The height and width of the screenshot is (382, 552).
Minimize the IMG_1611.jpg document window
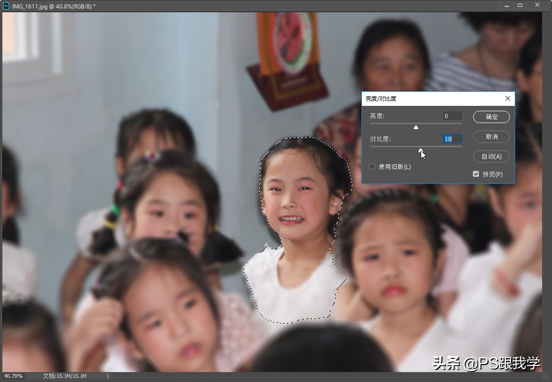(506, 5)
